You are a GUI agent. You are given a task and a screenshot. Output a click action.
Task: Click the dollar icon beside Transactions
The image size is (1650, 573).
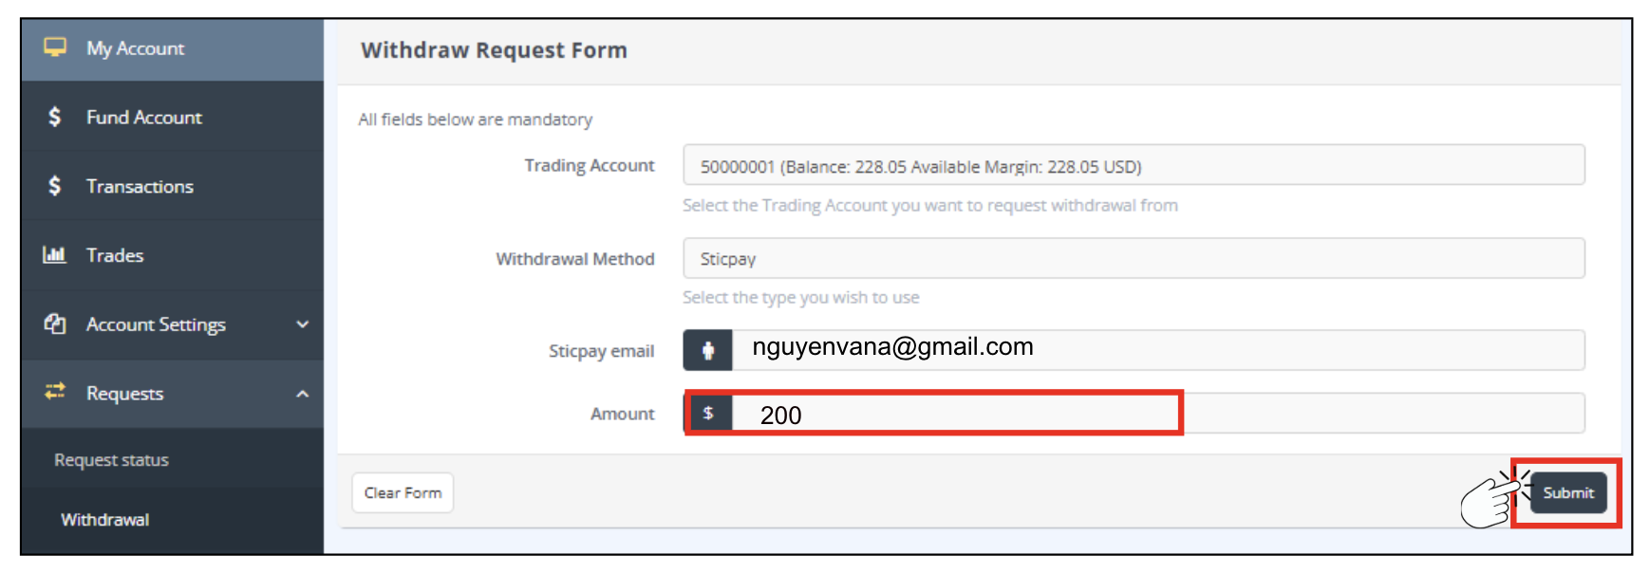55,186
